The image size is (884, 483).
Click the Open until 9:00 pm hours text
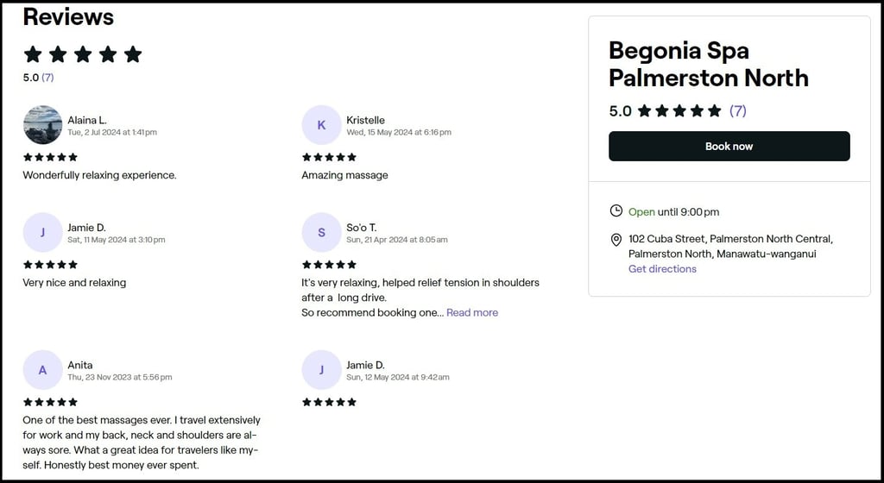click(673, 212)
